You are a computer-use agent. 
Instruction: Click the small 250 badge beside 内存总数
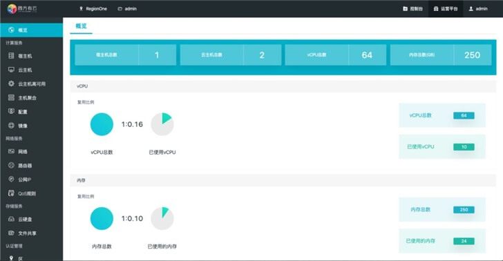(464, 210)
